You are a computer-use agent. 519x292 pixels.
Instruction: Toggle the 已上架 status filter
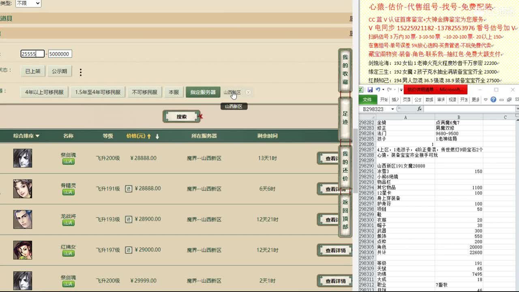[33, 71]
